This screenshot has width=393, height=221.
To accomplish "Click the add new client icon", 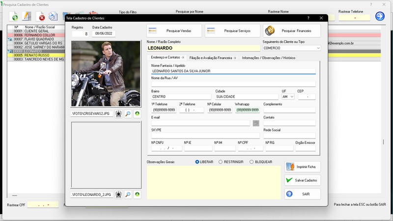I will tap(15, 17).
